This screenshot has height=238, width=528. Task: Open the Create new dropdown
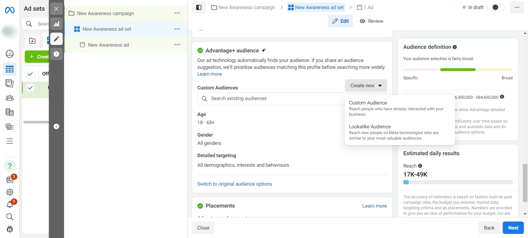tap(366, 86)
